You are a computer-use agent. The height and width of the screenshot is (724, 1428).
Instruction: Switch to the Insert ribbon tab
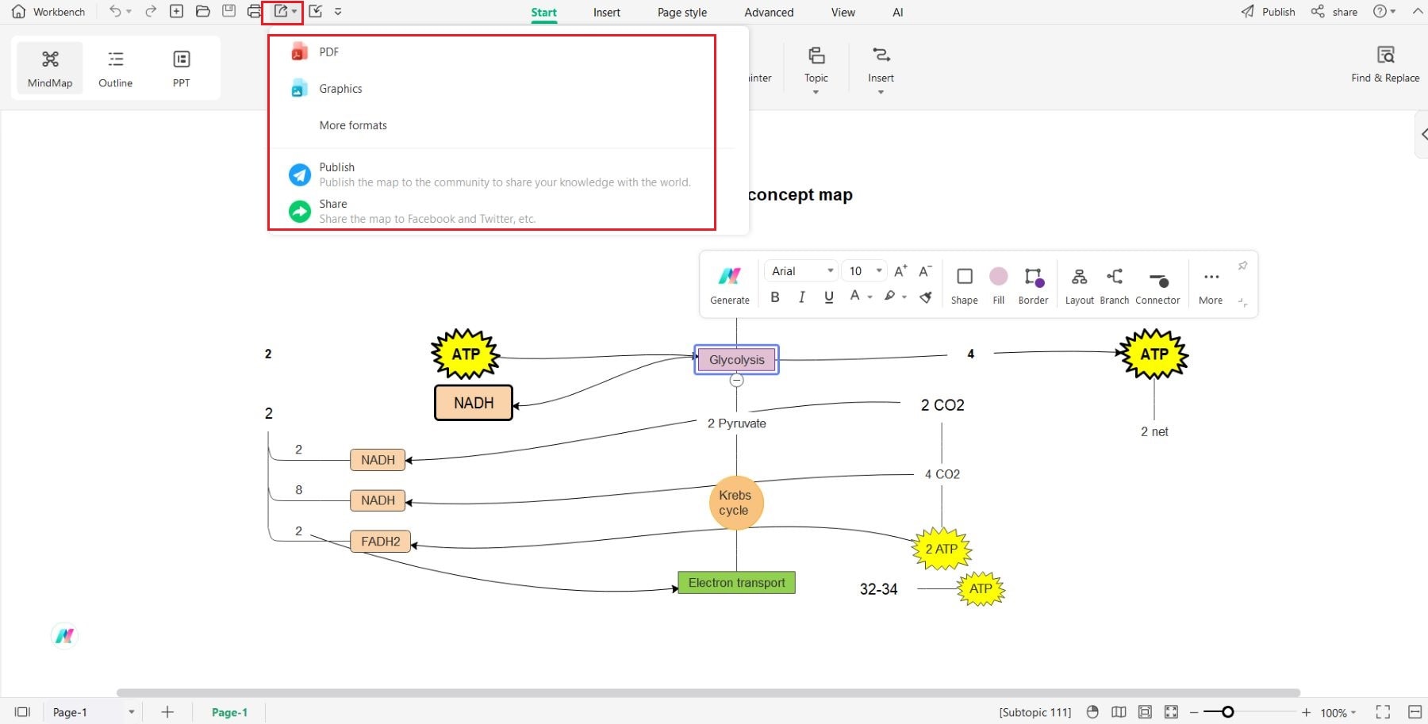point(607,12)
